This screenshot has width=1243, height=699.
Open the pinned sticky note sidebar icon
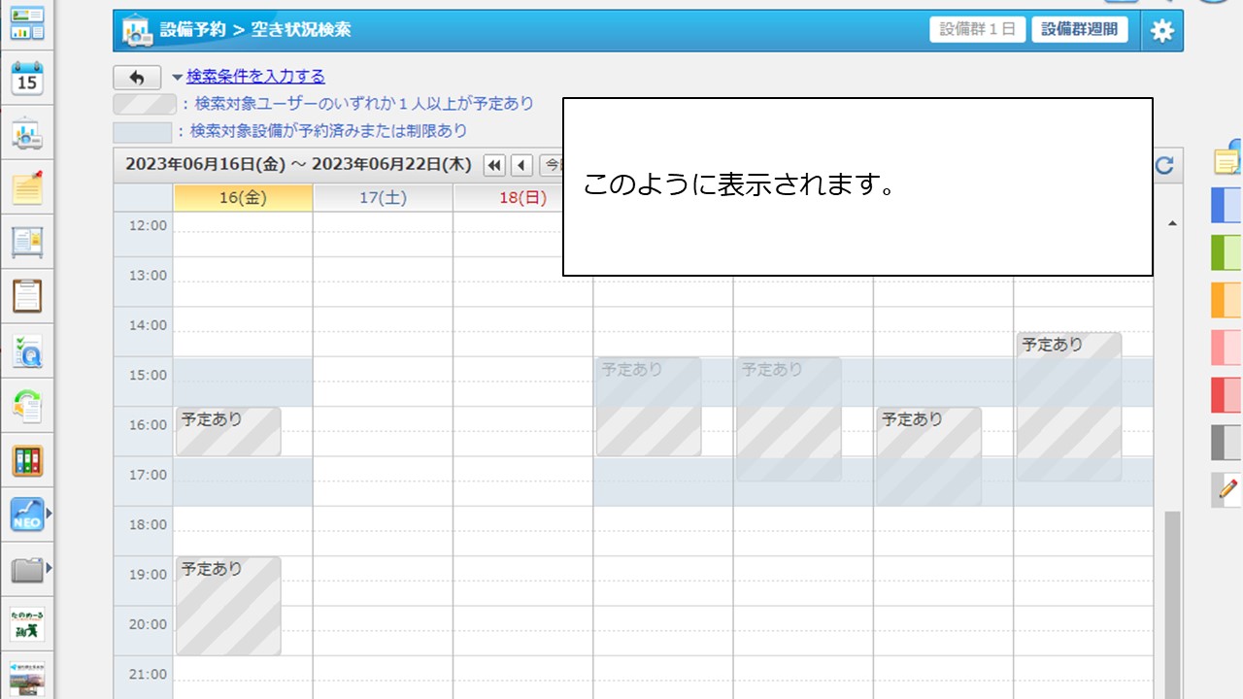27,187
